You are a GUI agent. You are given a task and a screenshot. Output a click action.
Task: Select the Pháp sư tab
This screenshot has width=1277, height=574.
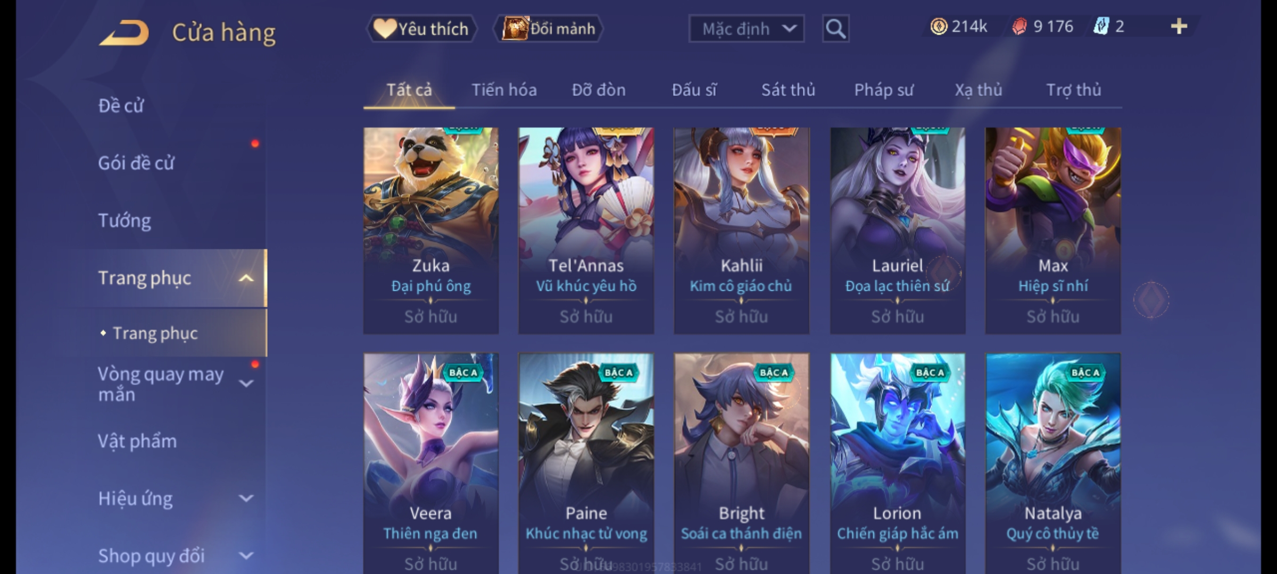coord(884,90)
